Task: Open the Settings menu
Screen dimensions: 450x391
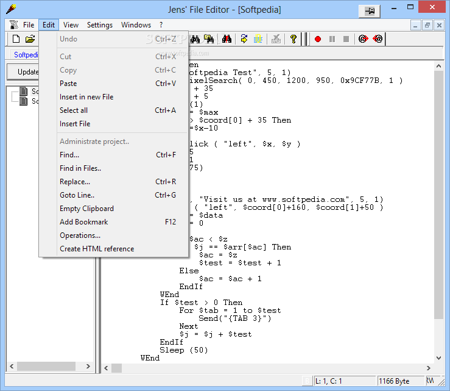Action: pos(100,25)
